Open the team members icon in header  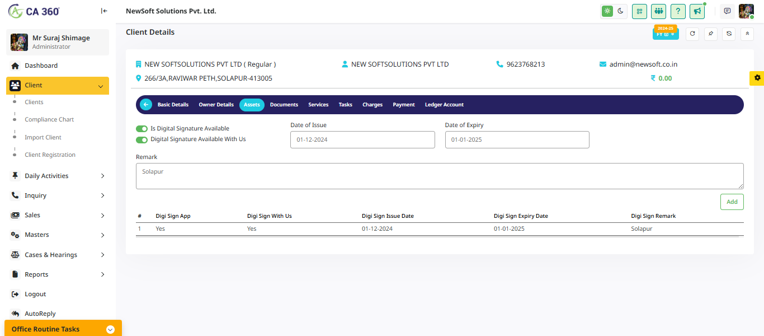(659, 11)
